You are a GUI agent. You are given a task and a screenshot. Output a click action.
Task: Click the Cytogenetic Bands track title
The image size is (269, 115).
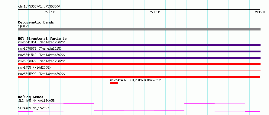(x=36, y=22)
